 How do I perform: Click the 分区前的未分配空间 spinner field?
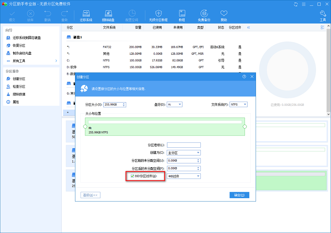click(x=184, y=161)
